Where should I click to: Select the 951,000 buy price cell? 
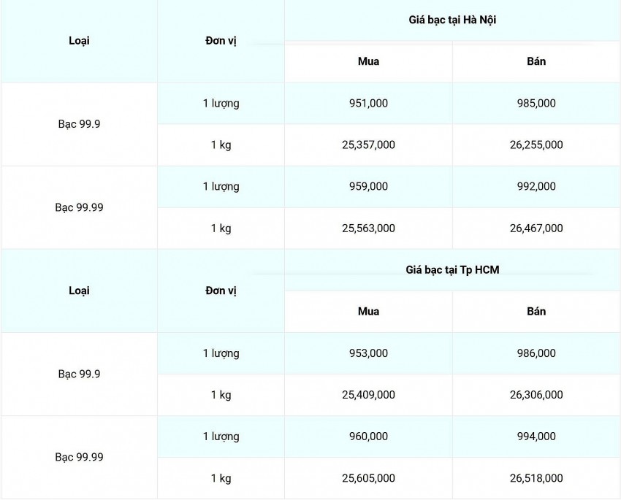pos(368,104)
